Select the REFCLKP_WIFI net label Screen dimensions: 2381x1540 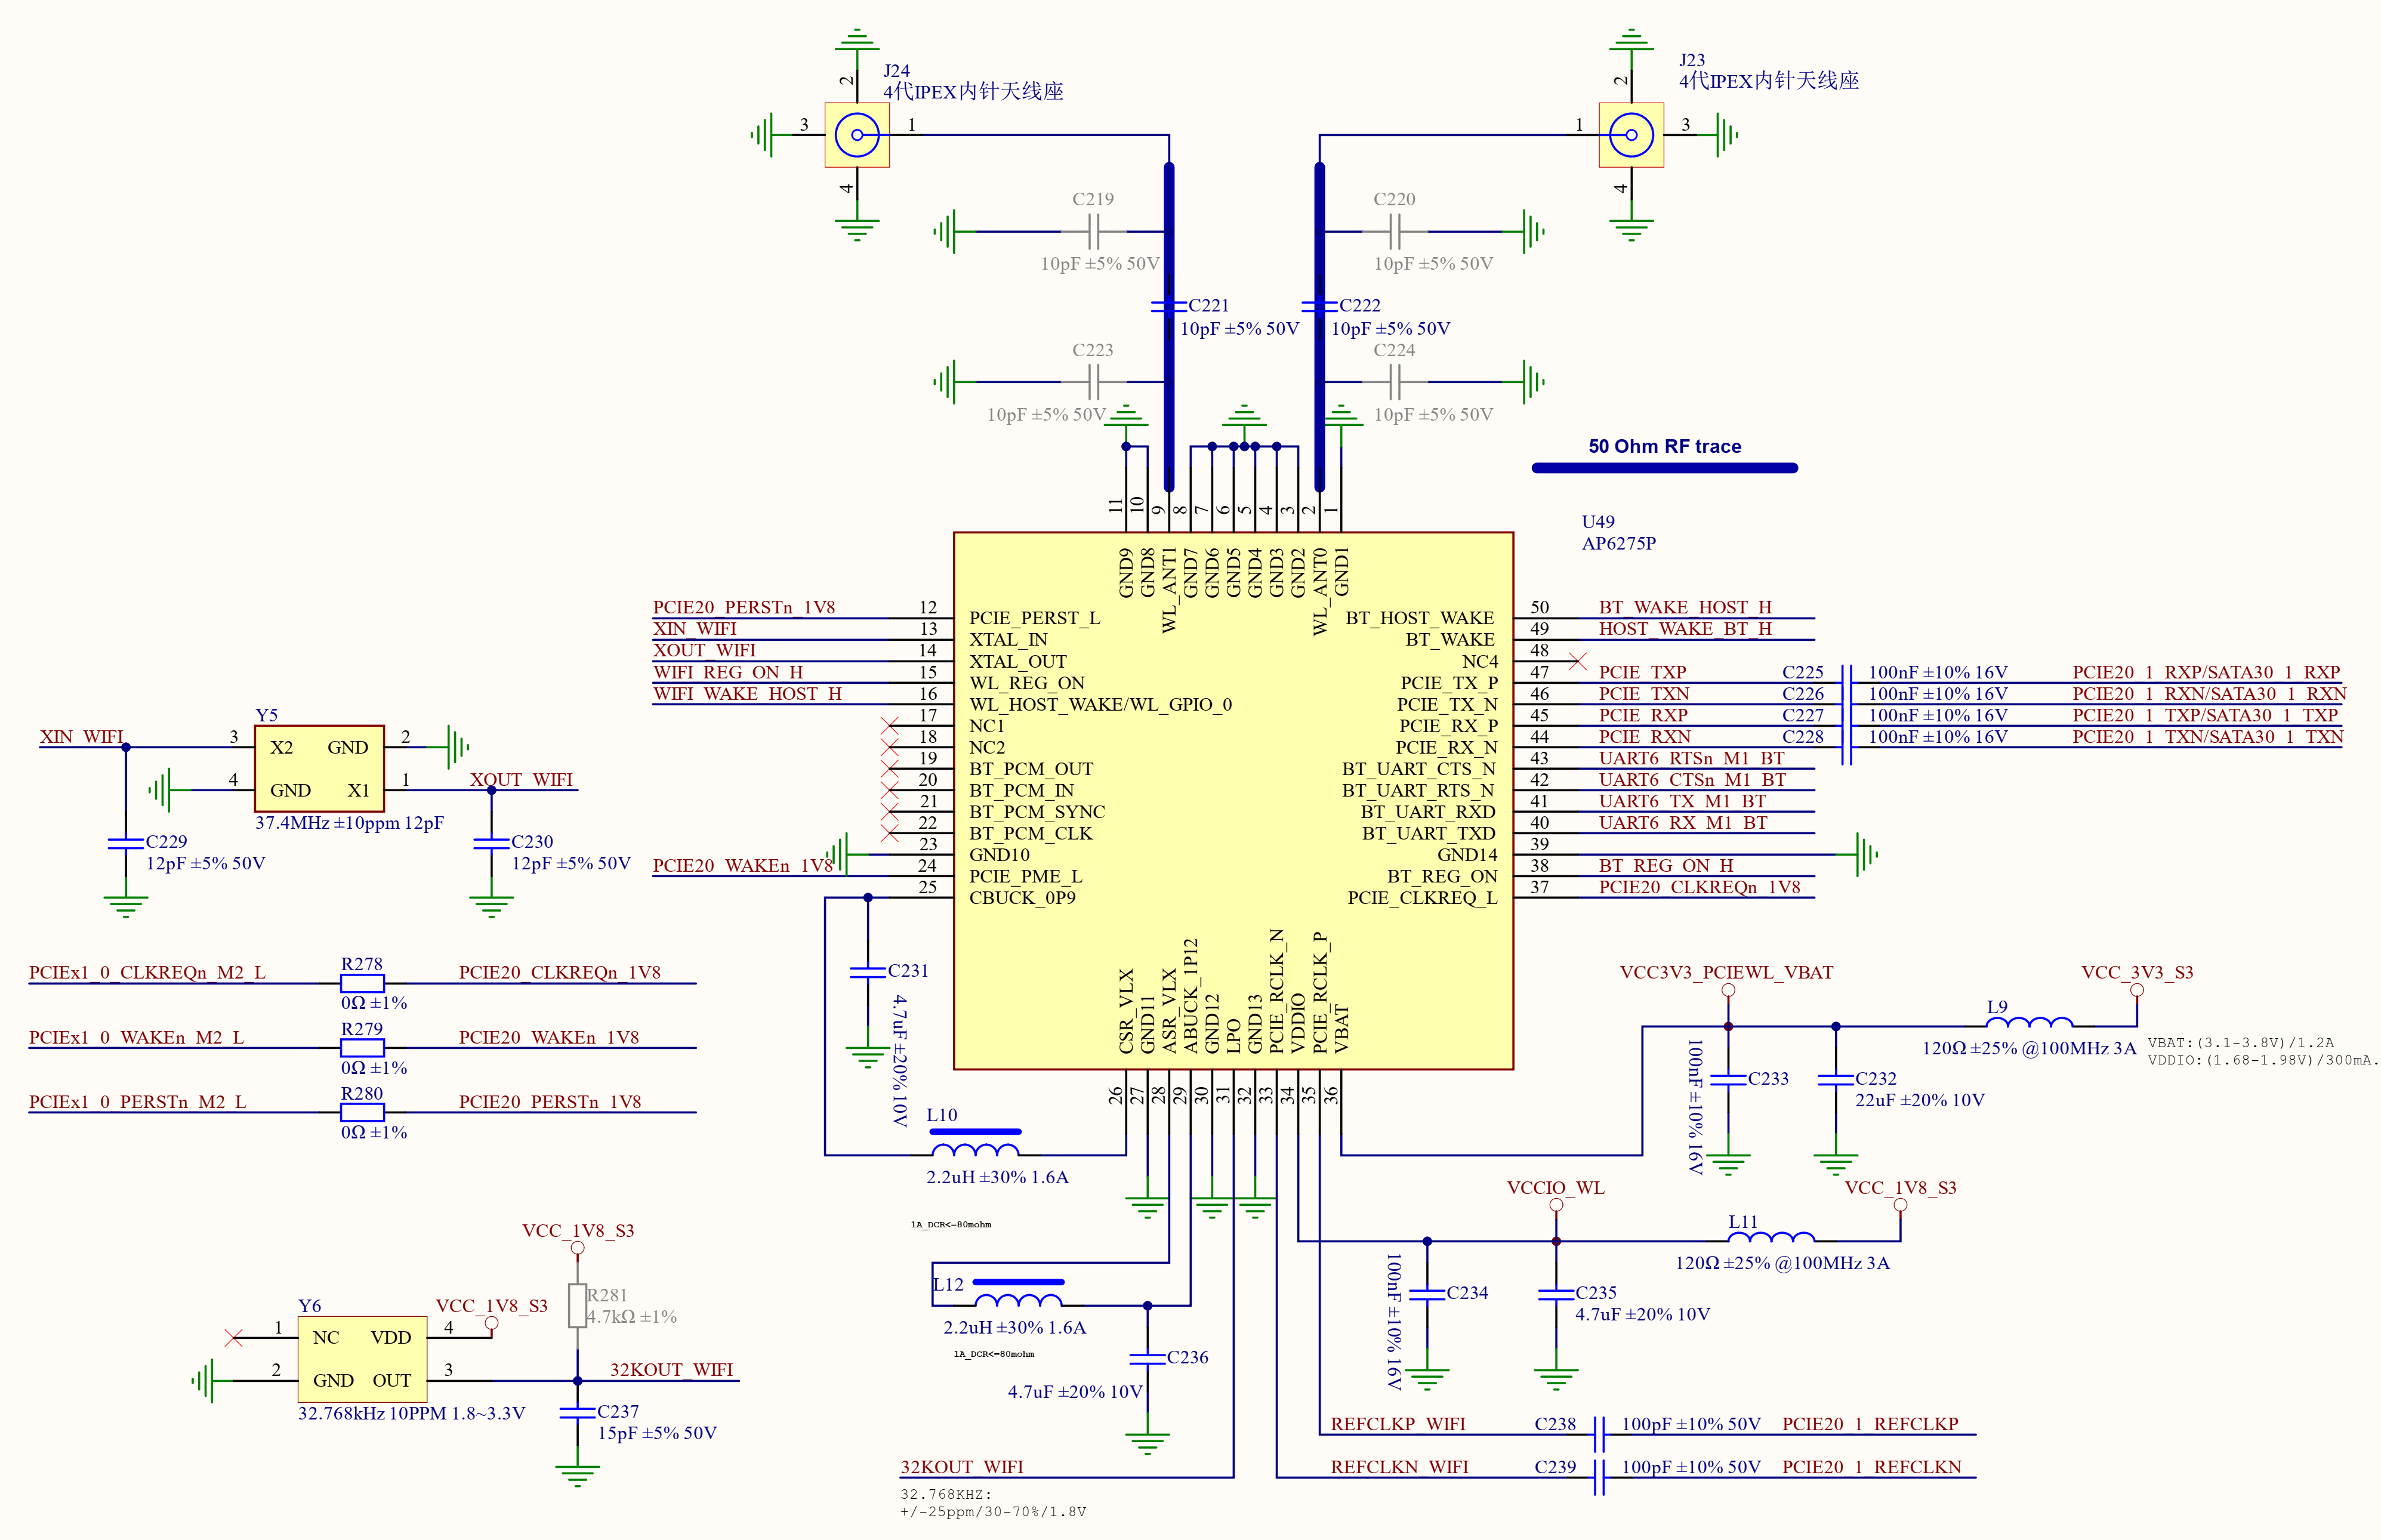click(1397, 1425)
